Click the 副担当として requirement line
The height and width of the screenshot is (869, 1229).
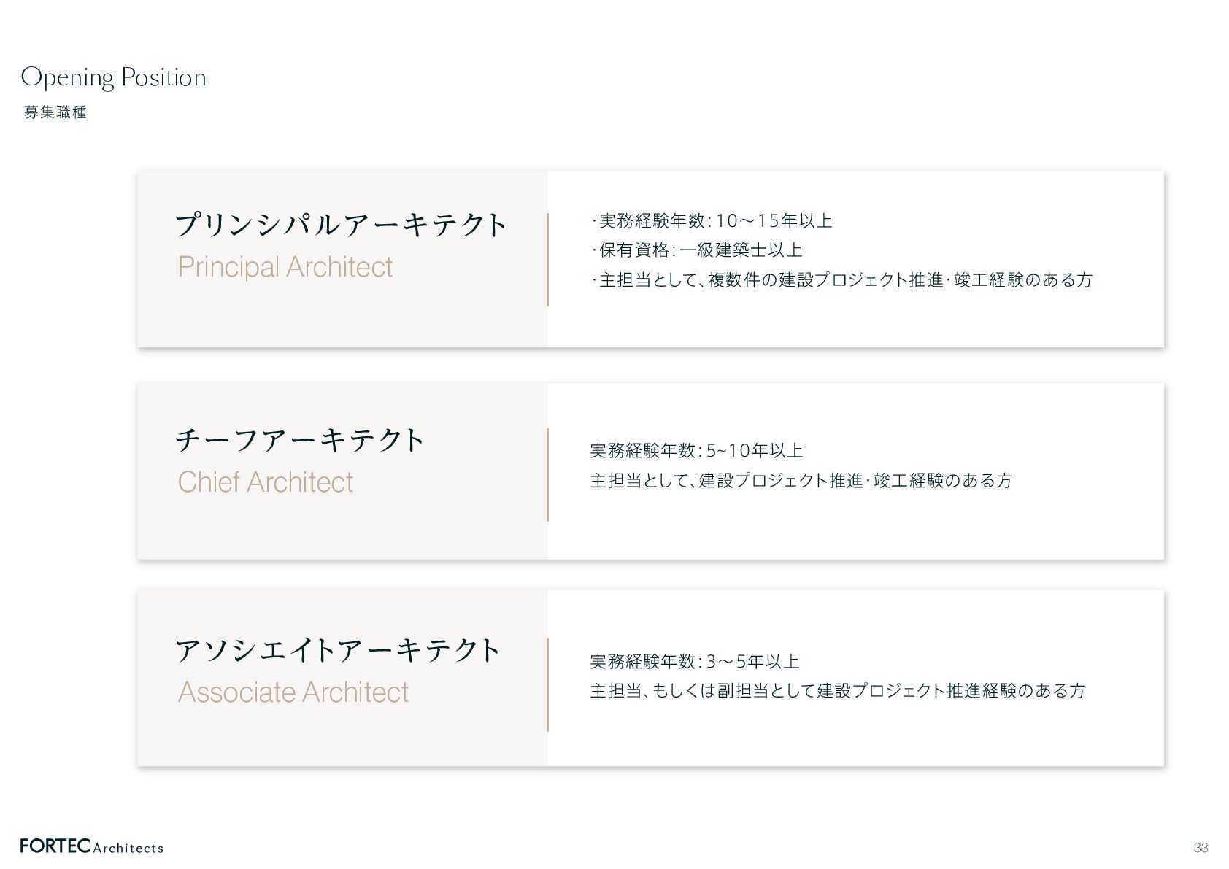point(838,690)
